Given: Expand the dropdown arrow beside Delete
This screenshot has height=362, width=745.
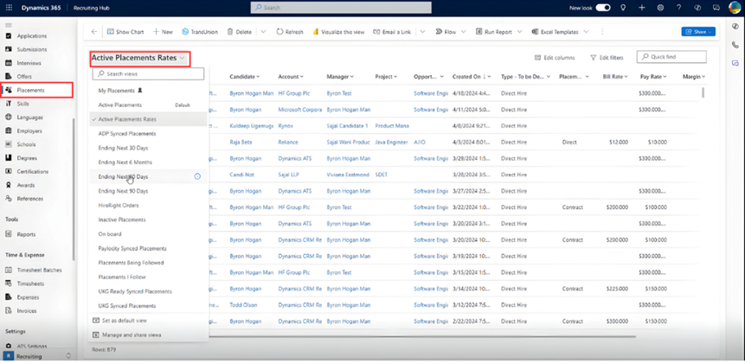Looking at the screenshot, I should (263, 32).
